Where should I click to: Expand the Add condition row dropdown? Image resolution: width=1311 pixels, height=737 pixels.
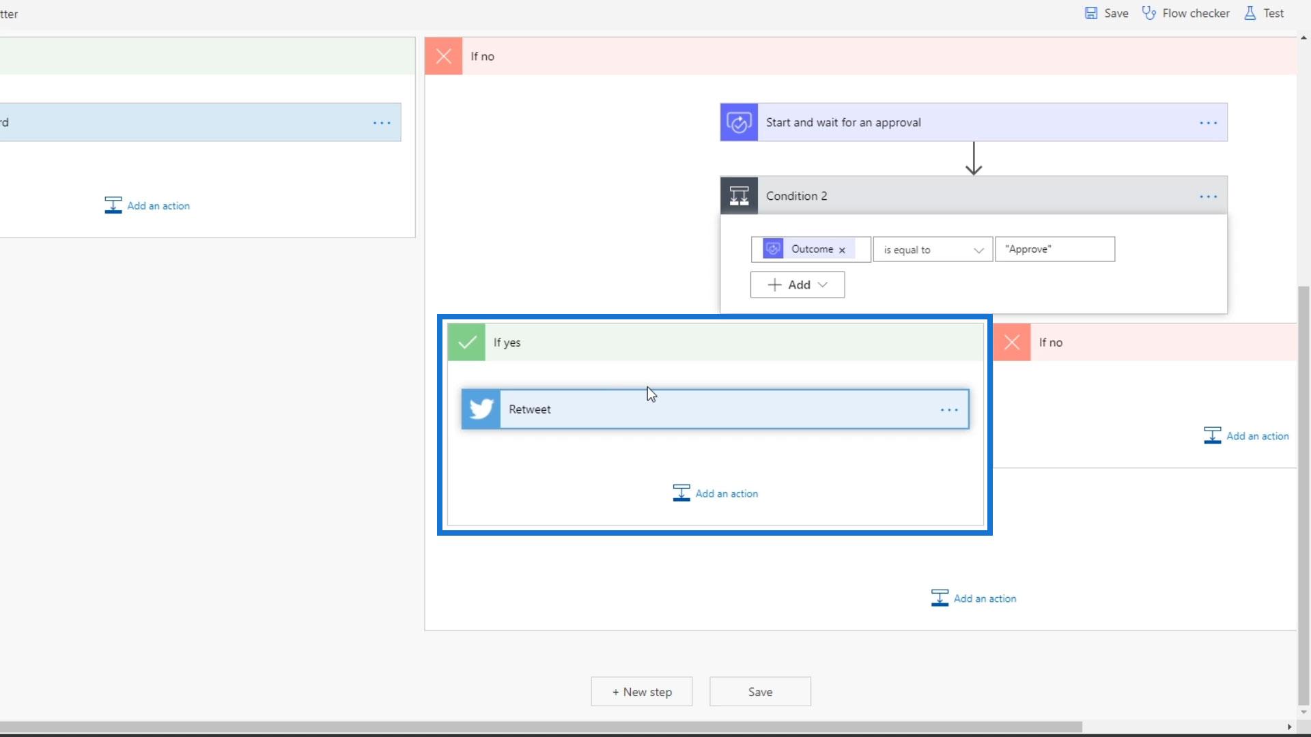coord(798,285)
